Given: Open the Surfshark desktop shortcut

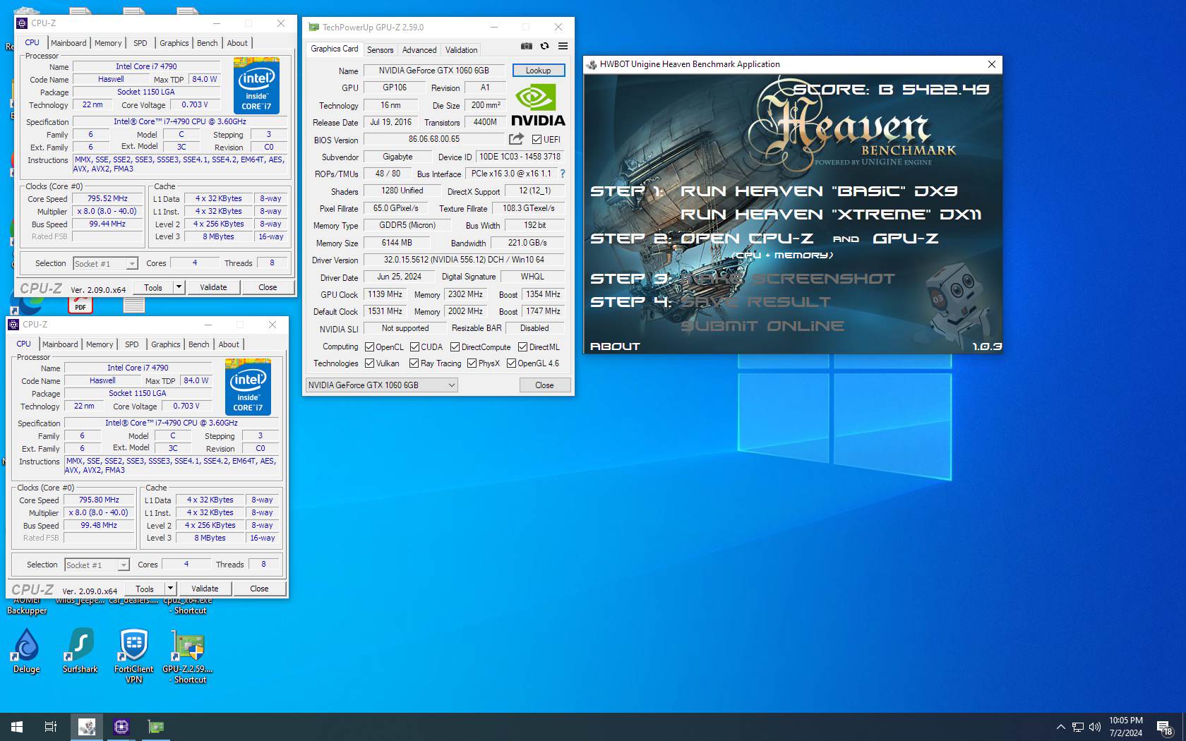Looking at the screenshot, I should tap(80, 651).
